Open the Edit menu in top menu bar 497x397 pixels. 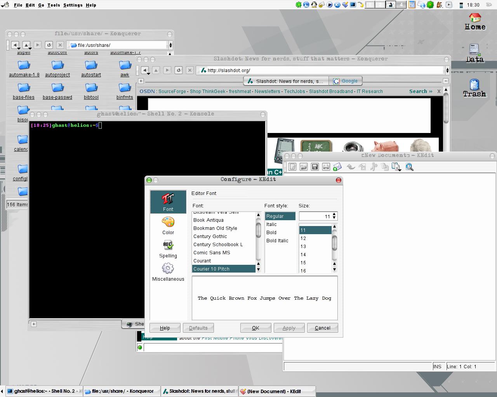click(30, 5)
